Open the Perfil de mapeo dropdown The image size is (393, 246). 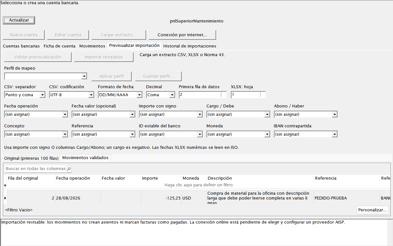84,76
